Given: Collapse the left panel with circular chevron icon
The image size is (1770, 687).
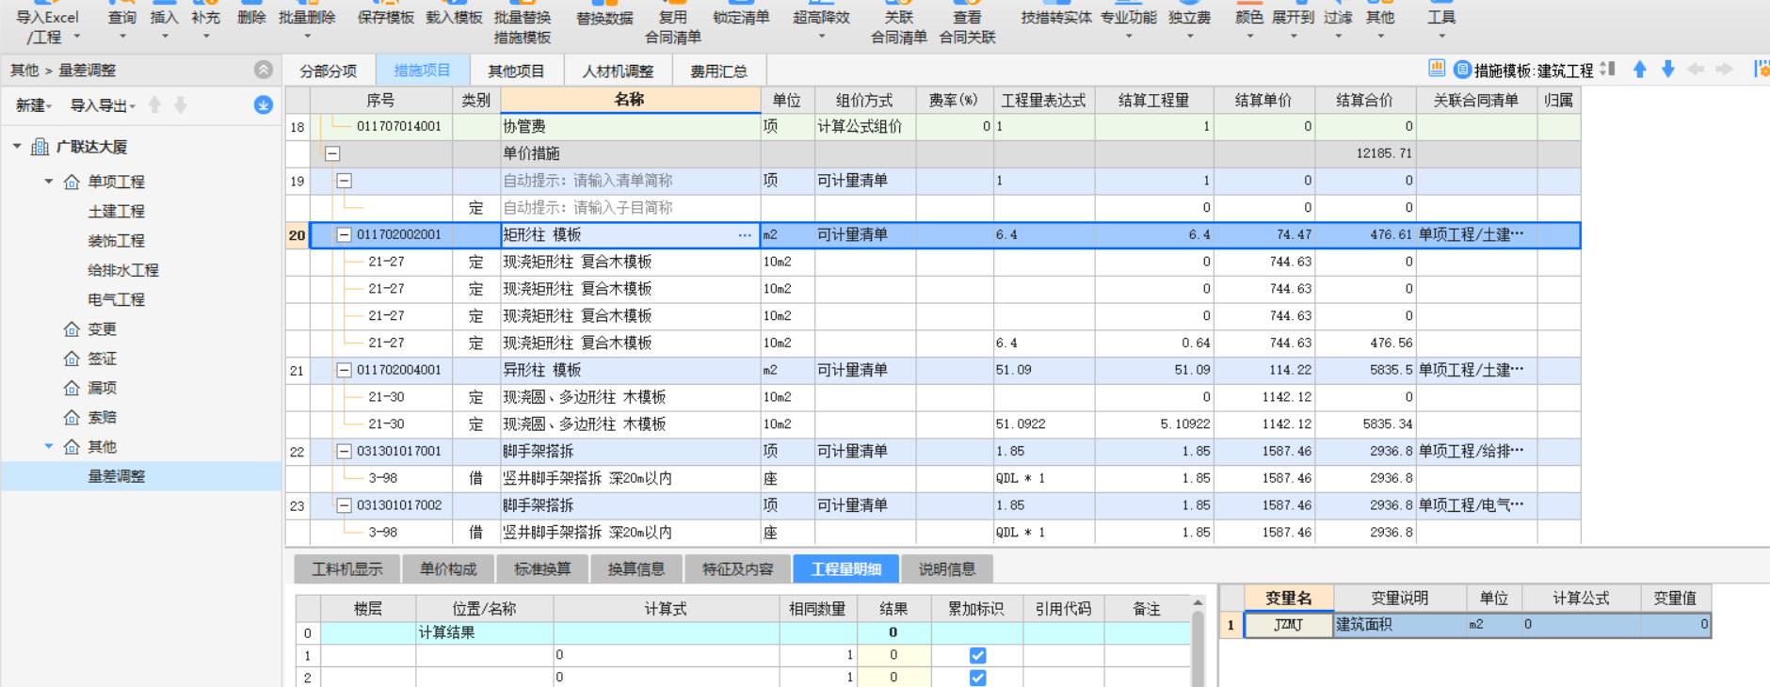Looking at the screenshot, I should 264,70.
